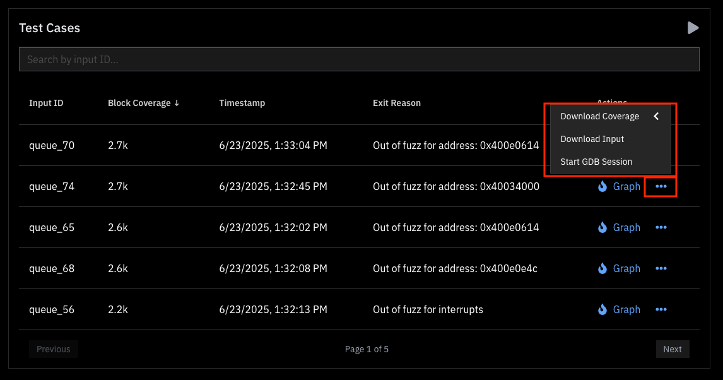Open the Graph link for queue_56

click(x=626, y=310)
